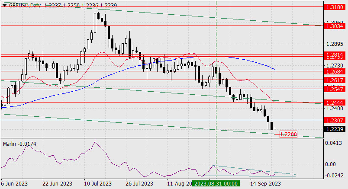This screenshot has height=189, width=348.
Task: Click the 1.2895 price axis value
Action: [335, 44]
